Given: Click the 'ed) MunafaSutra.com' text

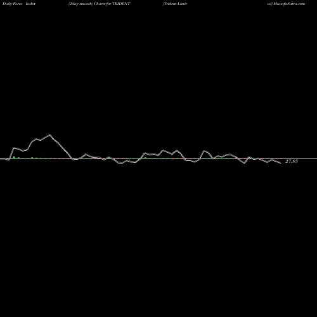Looking at the screenshot, I should click(286, 4).
